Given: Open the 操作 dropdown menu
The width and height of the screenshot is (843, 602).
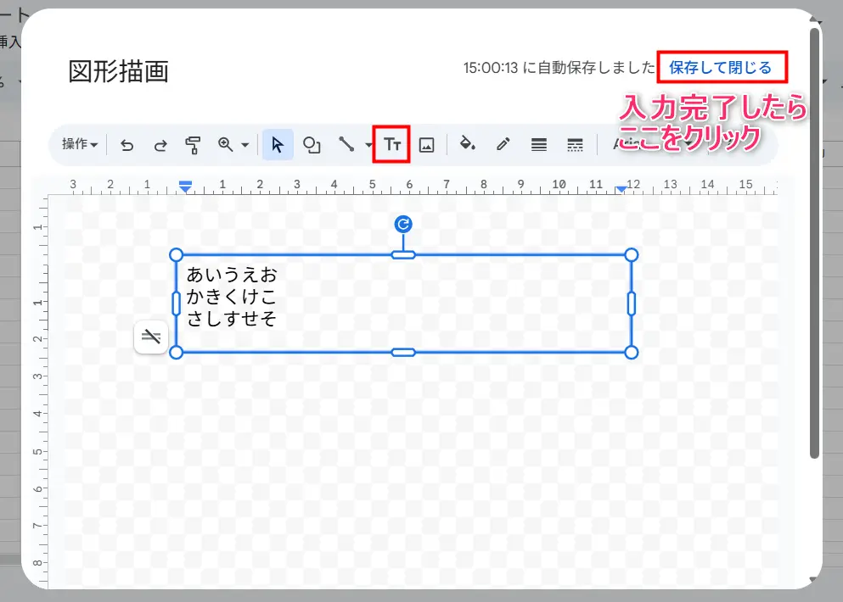Looking at the screenshot, I should 80,145.
